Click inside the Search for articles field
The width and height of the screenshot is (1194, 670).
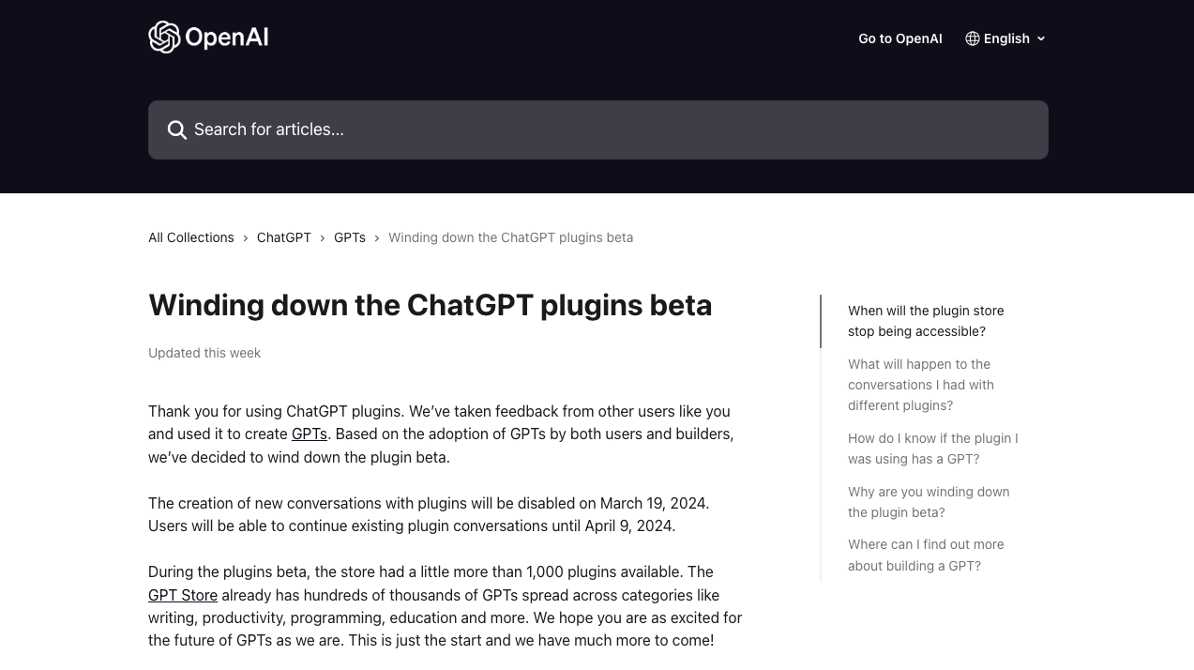[375, 129]
